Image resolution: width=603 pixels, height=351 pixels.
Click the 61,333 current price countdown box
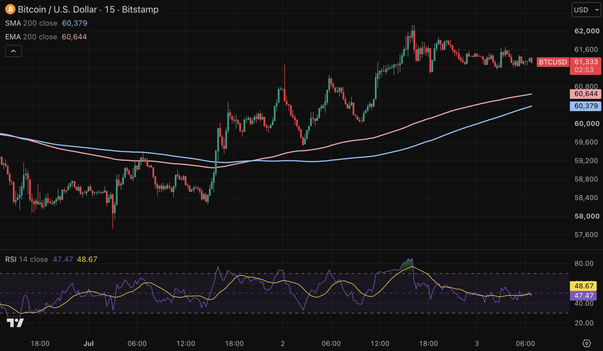point(586,66)
